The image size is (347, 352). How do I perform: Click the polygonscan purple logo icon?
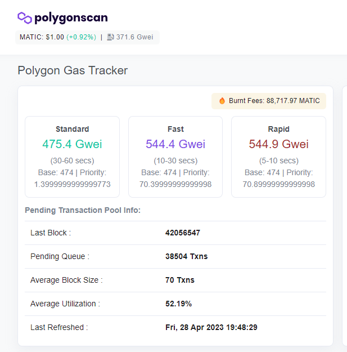(25, 18)
